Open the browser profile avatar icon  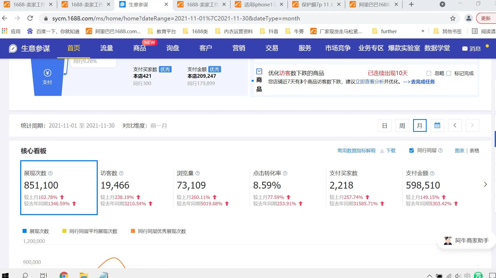(x=469, y=18)
